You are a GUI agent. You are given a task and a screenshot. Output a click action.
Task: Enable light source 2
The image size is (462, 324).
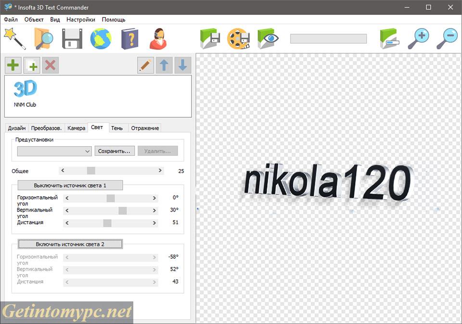coord(70,244)
